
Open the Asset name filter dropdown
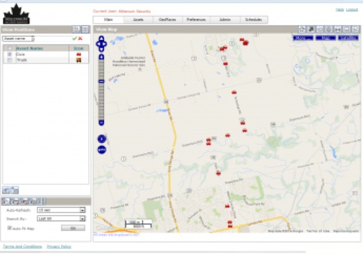19,39
